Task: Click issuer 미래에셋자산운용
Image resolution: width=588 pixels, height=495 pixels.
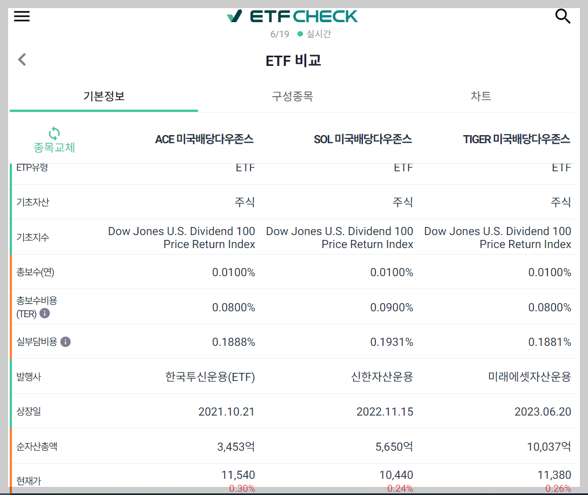Action: pyautogui.click(x=530, y=377)
